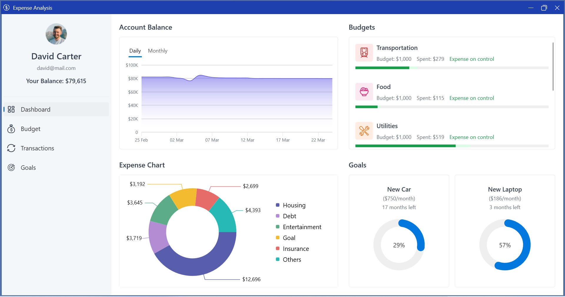The width and height of the screenshot is (565, 297).
Task: Toggle Goal legend entry
Action: click(285, 238)
